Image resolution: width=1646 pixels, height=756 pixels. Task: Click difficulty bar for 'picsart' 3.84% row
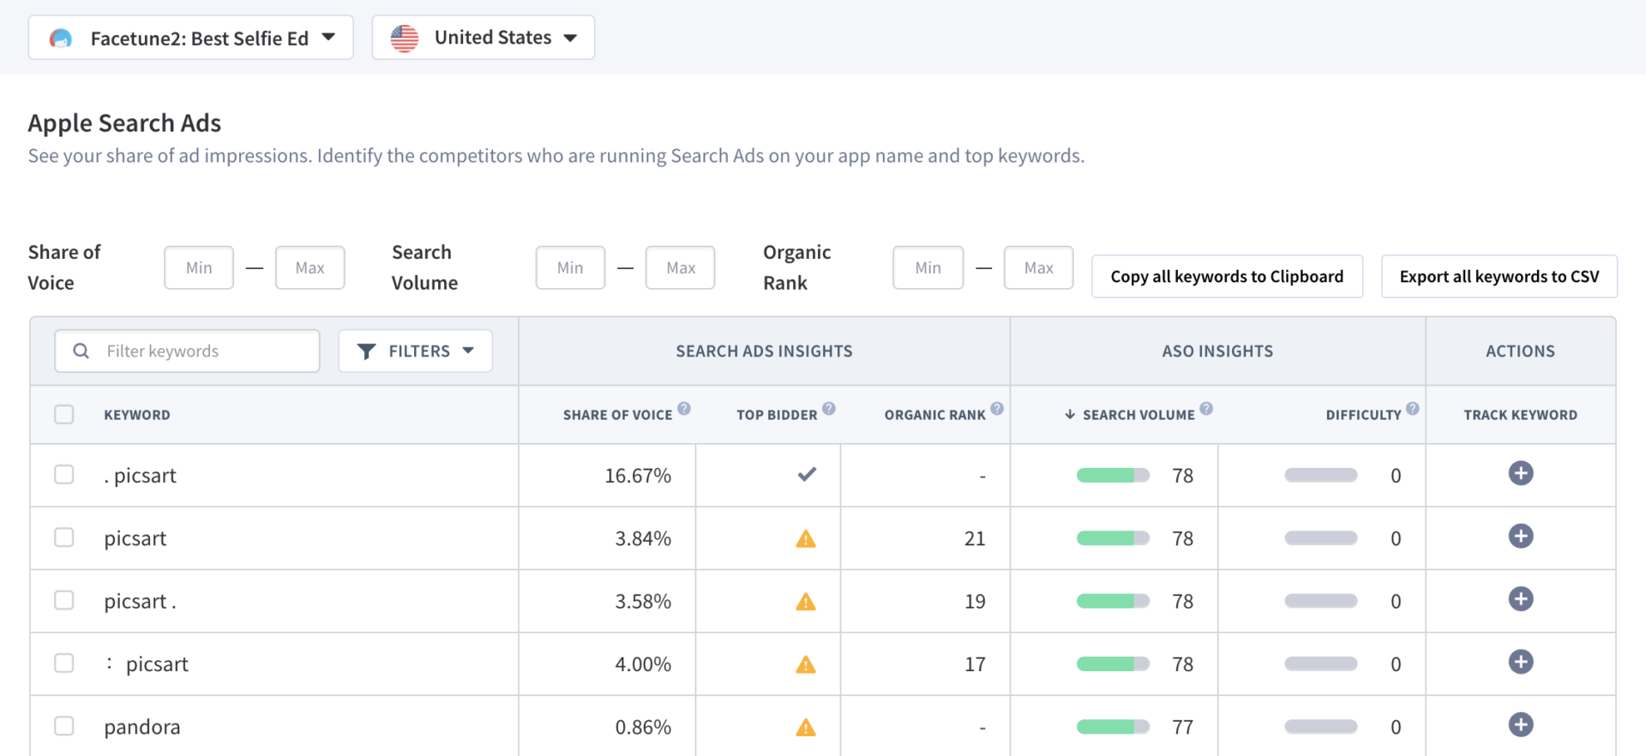pos(1321,538)
